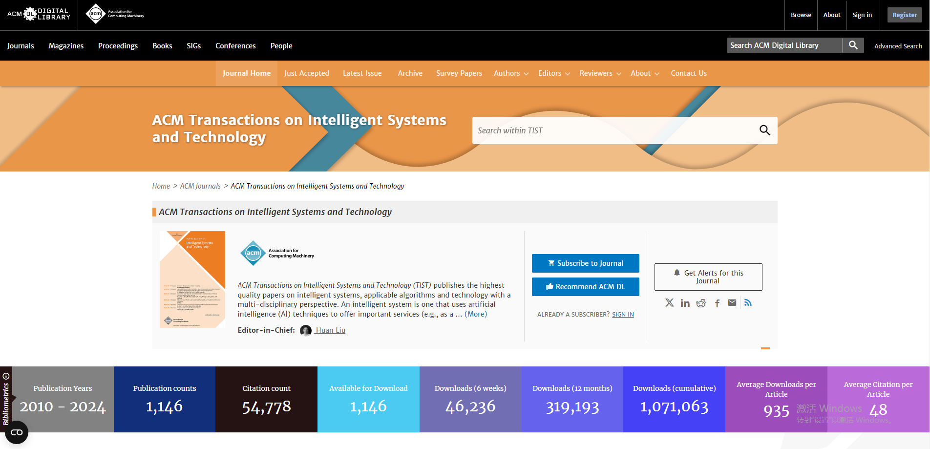This screenshot has height=449, width=930.
Task: Click the Register button
Action: coord(905,15)
